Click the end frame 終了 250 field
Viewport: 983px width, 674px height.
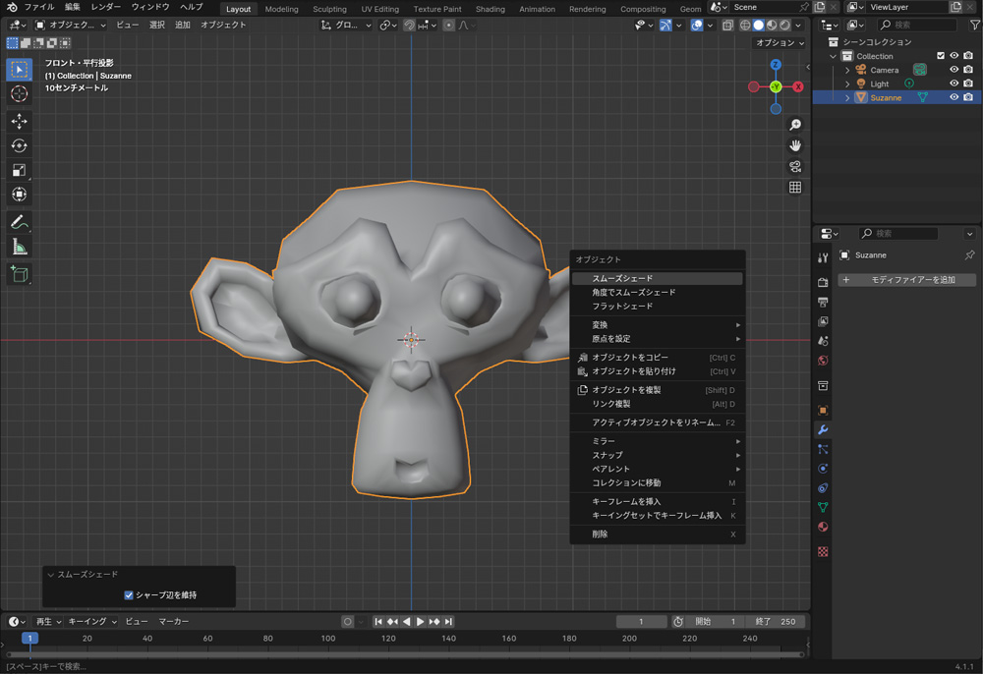pos(777,622)
